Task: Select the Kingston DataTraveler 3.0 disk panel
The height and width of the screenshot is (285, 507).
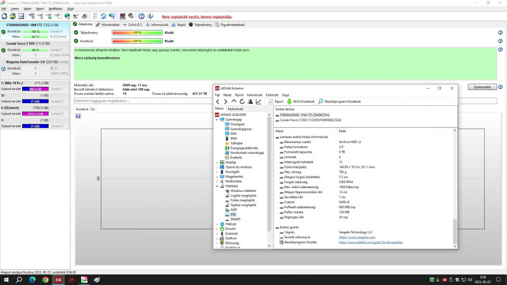Action: 35,68
